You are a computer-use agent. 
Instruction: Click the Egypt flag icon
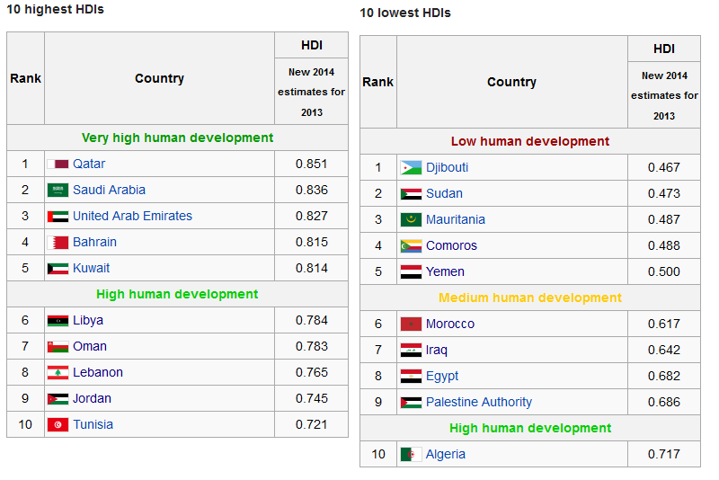pos(411,377)
